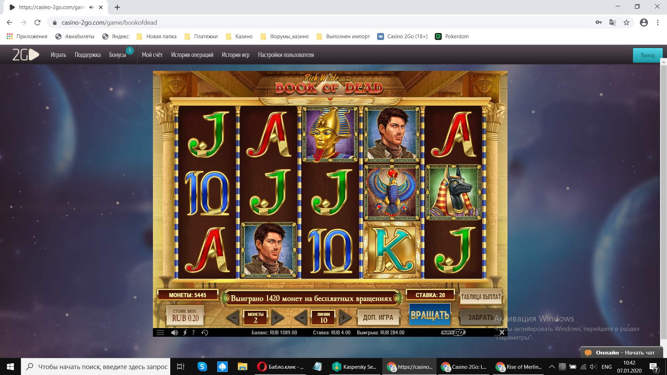Open История операций page
Screen dimensions: 667x375
click(x=192, y=55)
